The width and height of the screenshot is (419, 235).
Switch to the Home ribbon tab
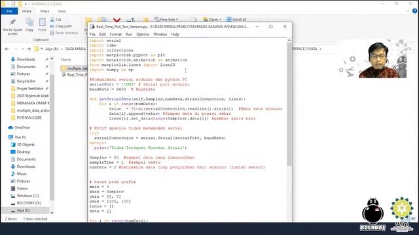(x=27, y=11)
